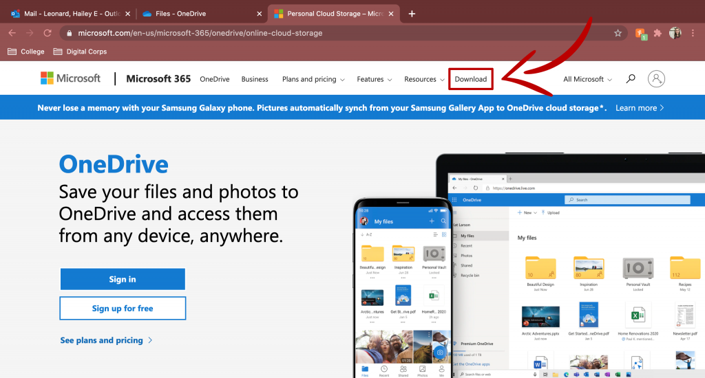The width and height of the screenshot is (705, 378).
Task: Switch to the Files - OneDrive tab
Action: click(x=196, y=14)
